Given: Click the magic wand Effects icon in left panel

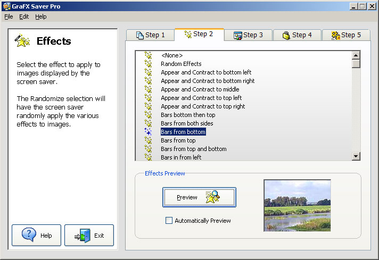Looking at the screenshot, I should point(22,40).
